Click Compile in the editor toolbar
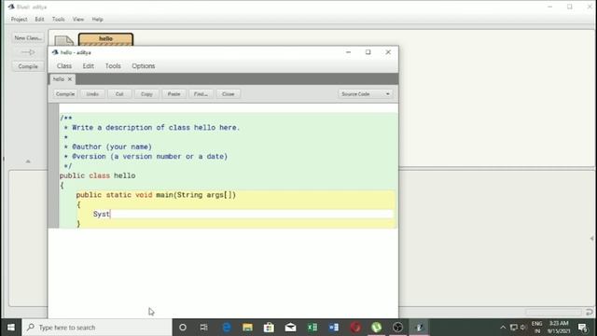The image size is (597, 336). click(65, 93)
